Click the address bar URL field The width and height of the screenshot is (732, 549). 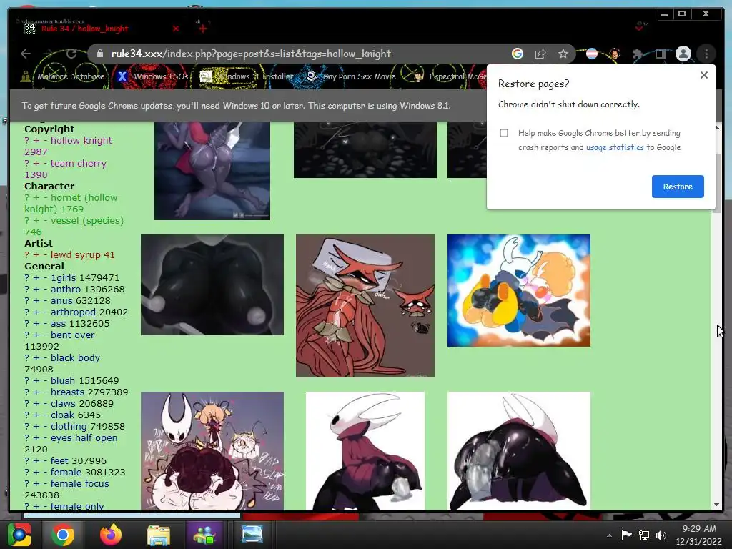[299, 54]
